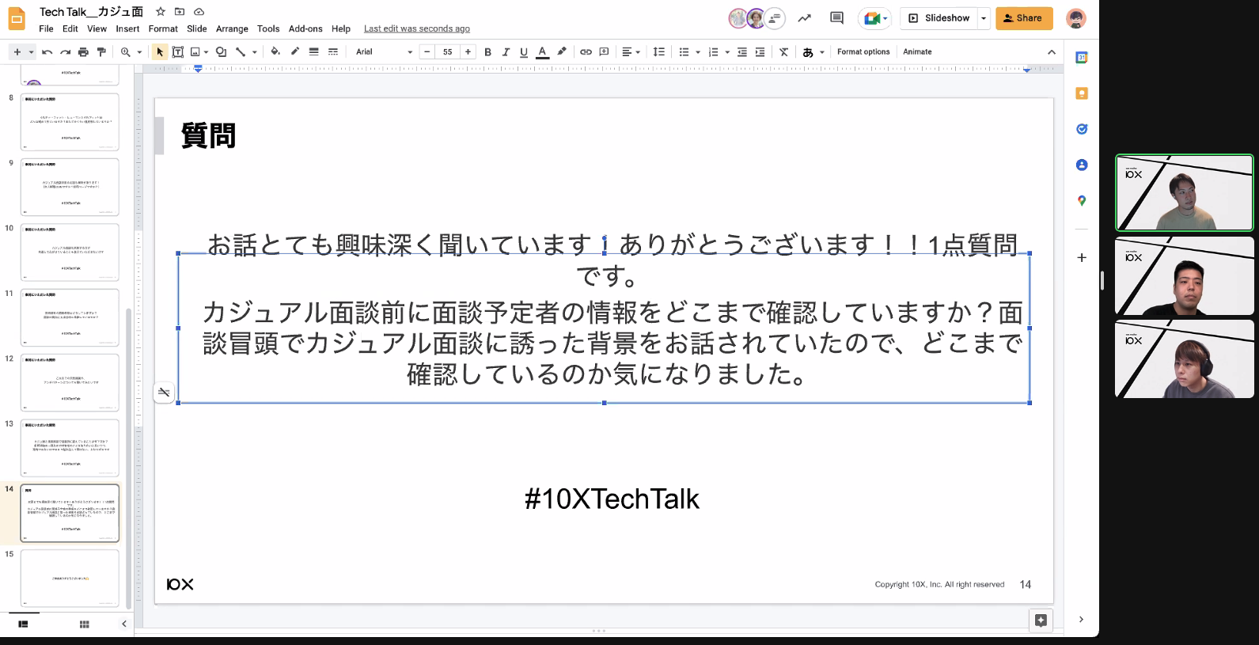
Task: Open the Slideshow options dropdown arrow
Action: coord(984,18)
